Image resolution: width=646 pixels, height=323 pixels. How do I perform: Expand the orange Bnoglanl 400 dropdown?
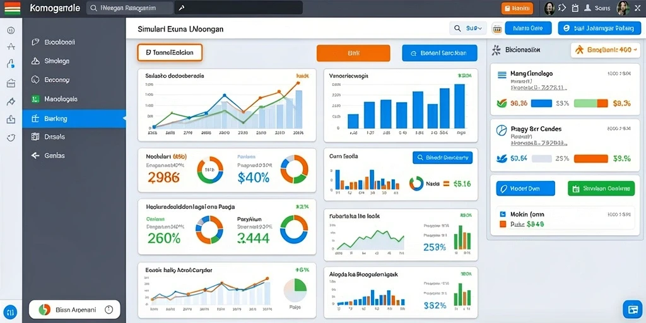pyautogui.click(x=605, y=50)
